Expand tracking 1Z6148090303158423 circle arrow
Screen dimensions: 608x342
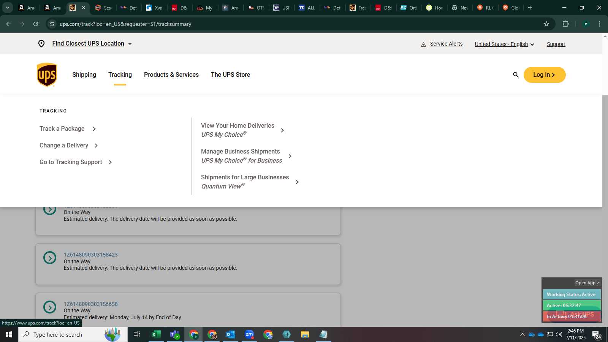(x=50, y=258)
